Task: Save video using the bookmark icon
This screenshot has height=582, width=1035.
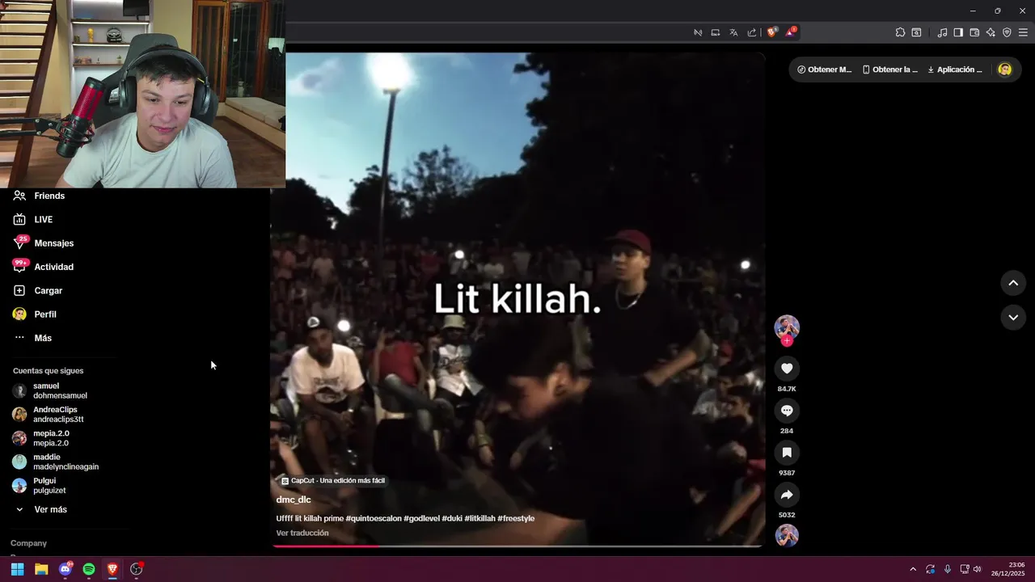Action: (787, 453)
